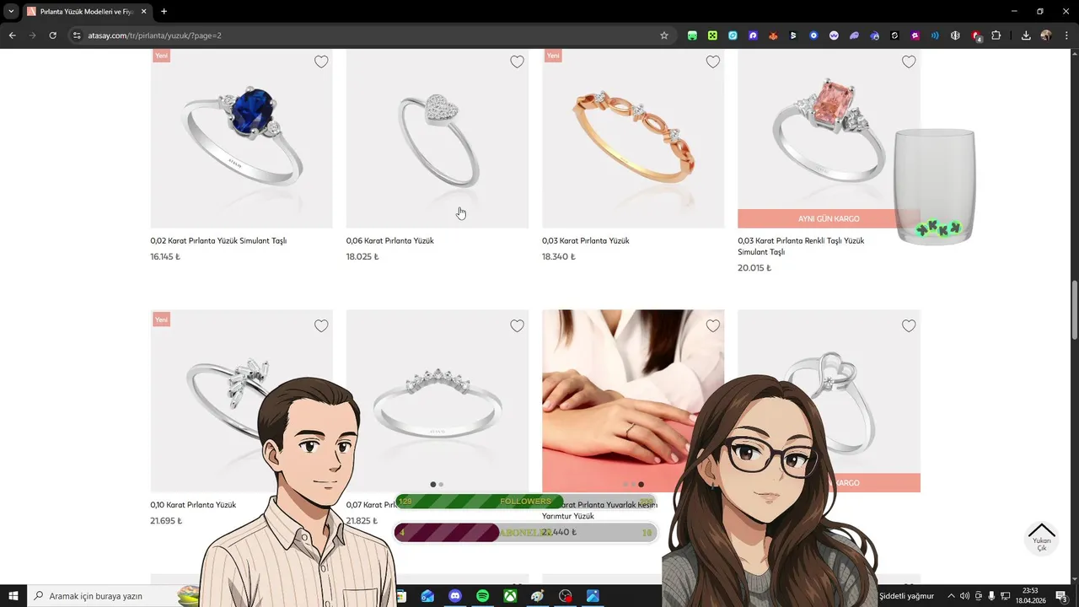
Task: Open Discord from the taskbar
Action: [x=455, y=596]
